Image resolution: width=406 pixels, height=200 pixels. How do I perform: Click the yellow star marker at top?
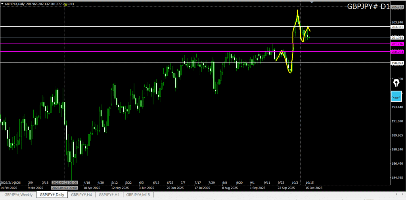click(x=65, y=4)
